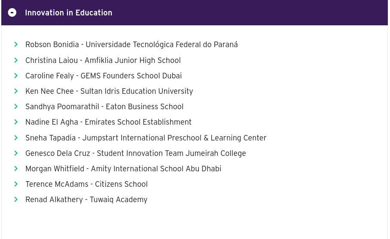Click green chevron beside Caroline Fealy
Viewport: 390px width, 239px height.
[x=16, y=76]
